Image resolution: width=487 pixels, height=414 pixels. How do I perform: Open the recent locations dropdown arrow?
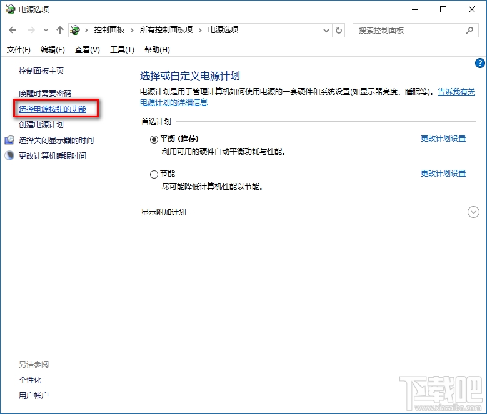(x=46, y=30)
